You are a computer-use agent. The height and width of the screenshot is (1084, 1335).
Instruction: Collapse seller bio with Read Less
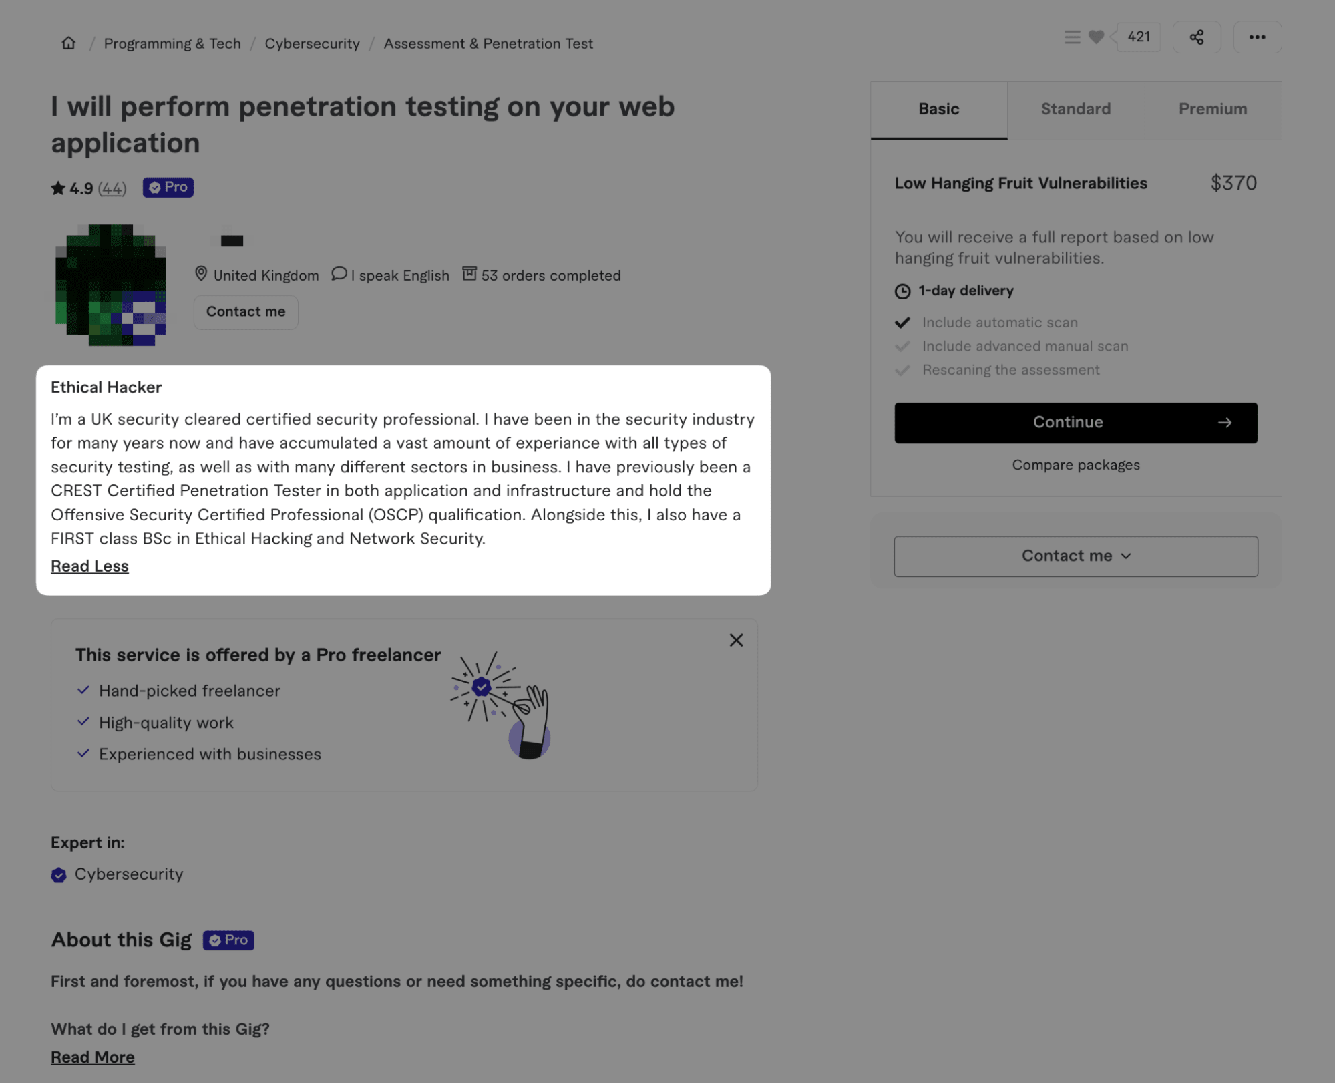pos(89,566)
